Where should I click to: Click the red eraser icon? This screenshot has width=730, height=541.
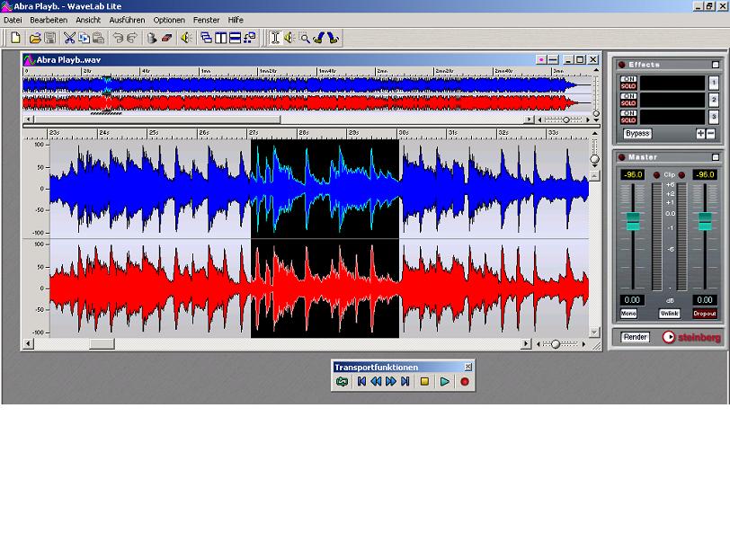click(x=167, y=38)
